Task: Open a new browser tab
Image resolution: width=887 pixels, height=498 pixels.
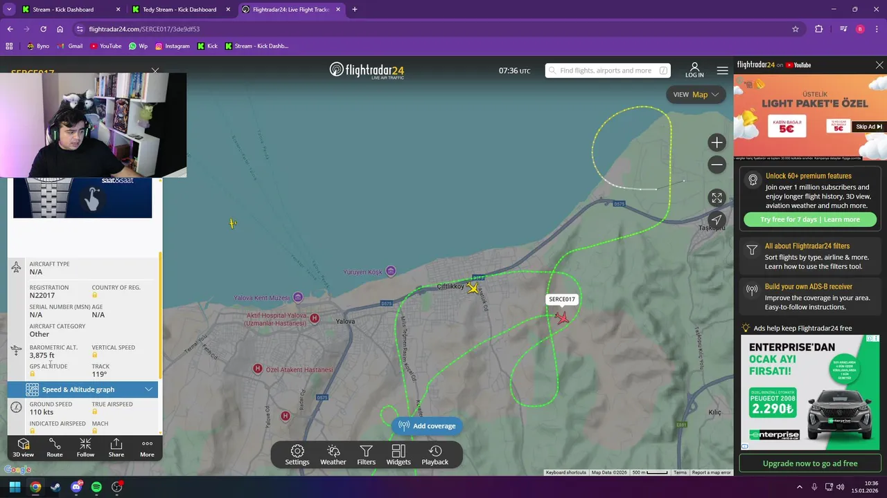Action: click(x=355, y=10)
